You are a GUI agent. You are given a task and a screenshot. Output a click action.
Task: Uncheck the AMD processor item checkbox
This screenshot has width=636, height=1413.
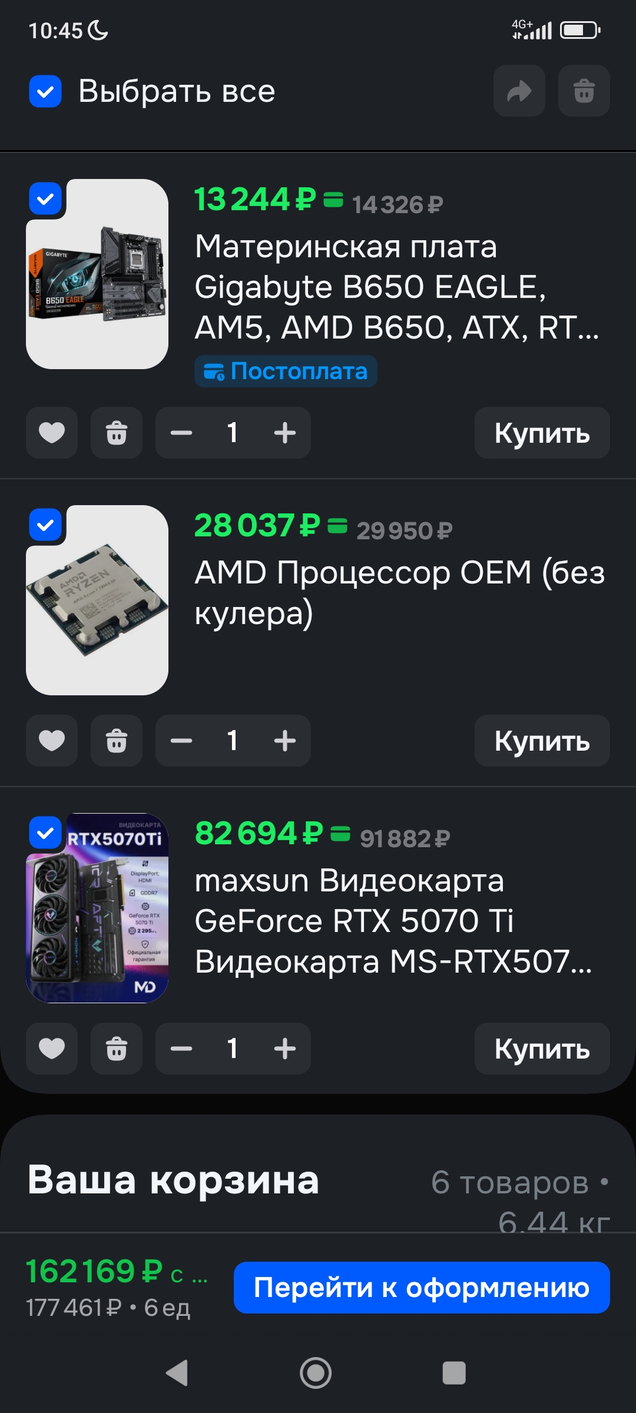[x=45, y=525]
